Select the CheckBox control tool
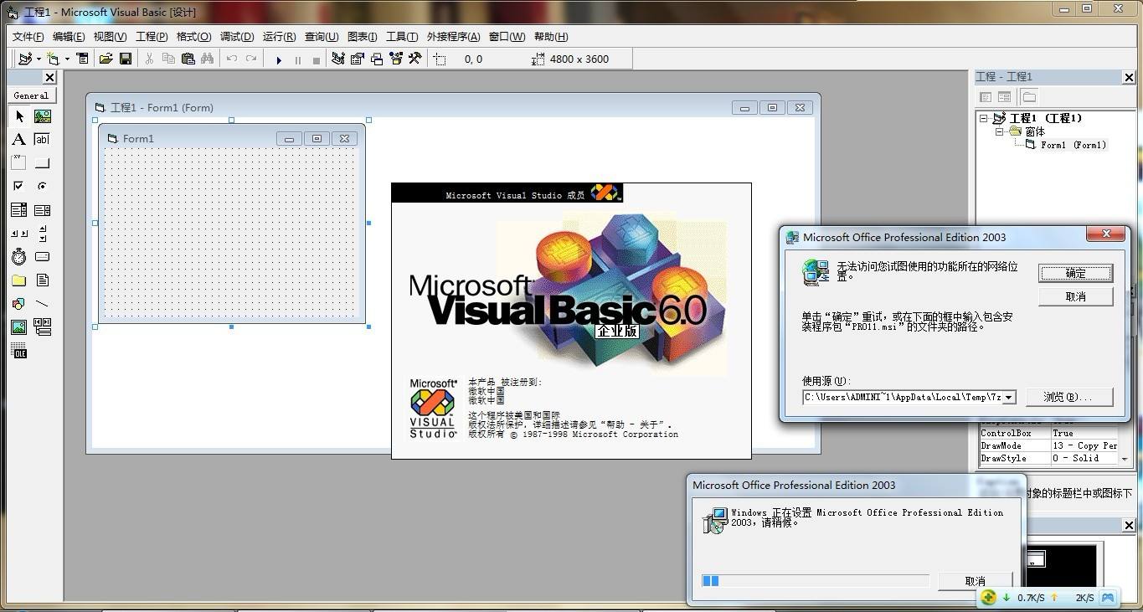 tap(18, 186)
